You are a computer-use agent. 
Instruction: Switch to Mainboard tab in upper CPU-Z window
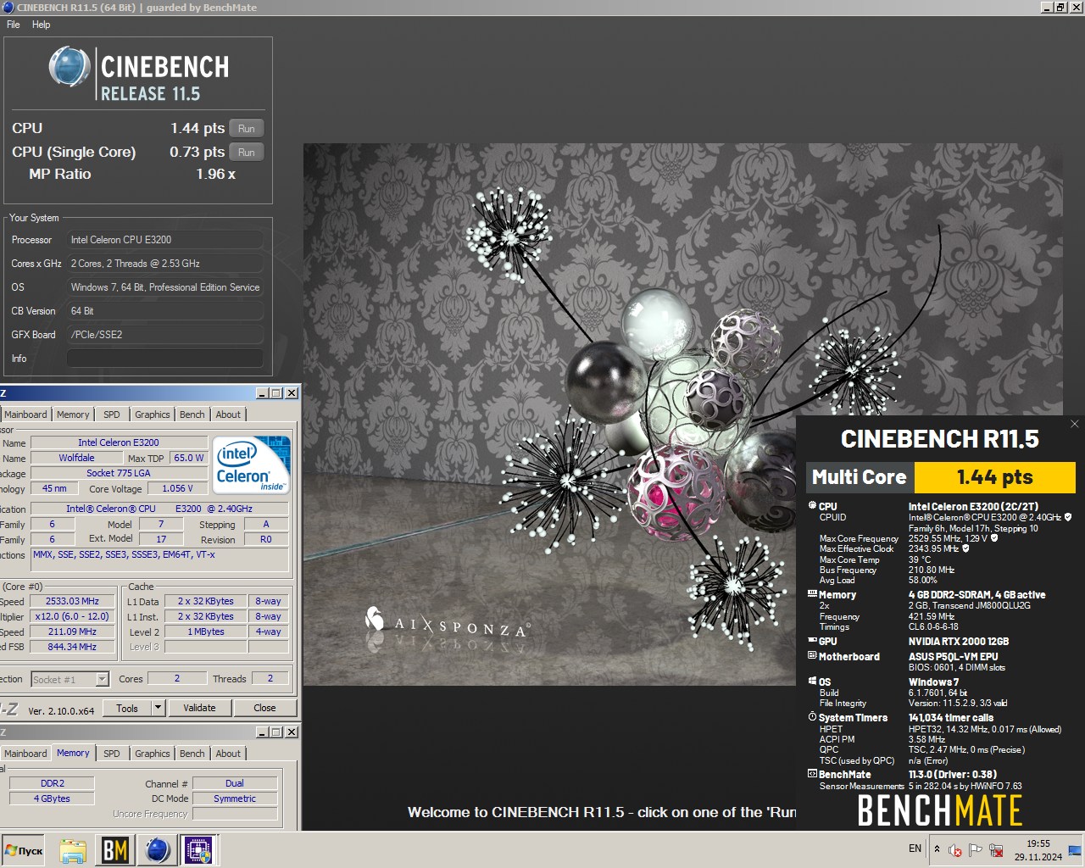click(x=25, y=415)
